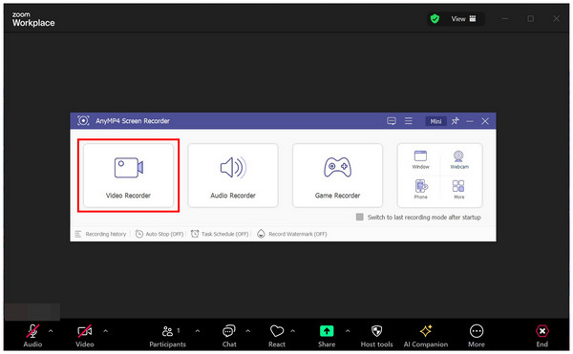Expand Participants options arrow
This screenshot has height=354, width=573.
point(198,331)
